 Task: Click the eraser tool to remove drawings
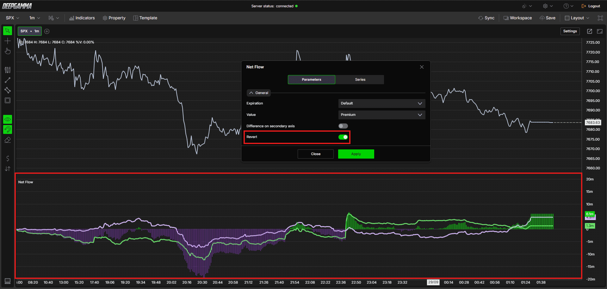(8, 140)
